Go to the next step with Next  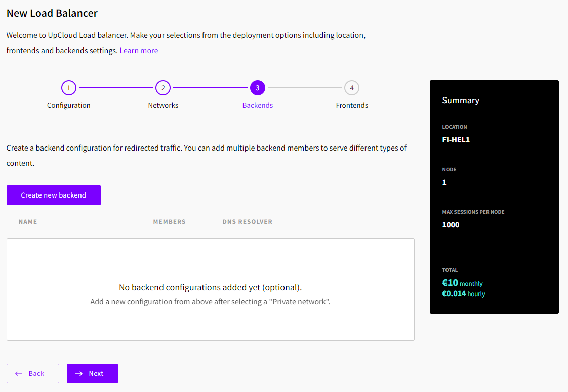tap(92, 373)
